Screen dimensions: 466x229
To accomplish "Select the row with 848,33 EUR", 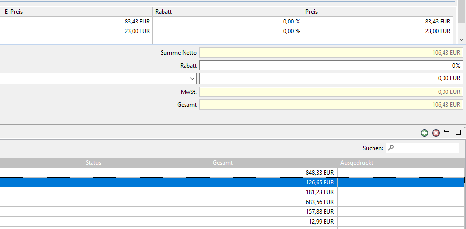I will click(232, 173).
